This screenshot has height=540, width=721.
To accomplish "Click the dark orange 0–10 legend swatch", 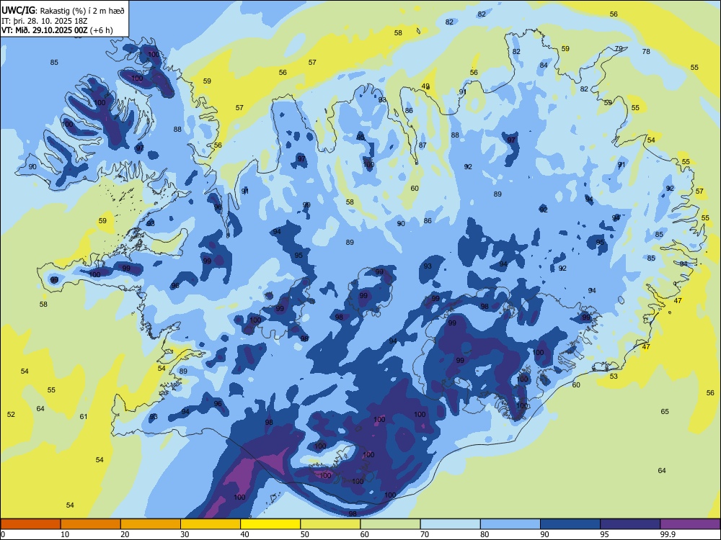I will click(30, 524).
